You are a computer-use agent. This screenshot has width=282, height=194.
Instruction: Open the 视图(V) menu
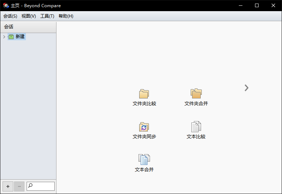click(x=29, y=16)
